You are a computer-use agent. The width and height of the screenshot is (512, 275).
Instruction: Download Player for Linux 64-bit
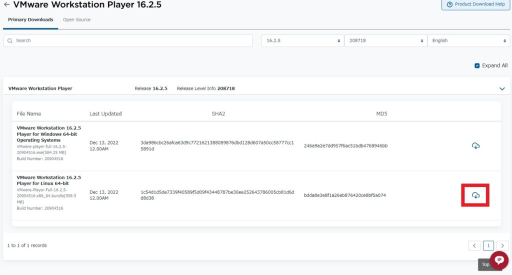(x=476, y=195)
